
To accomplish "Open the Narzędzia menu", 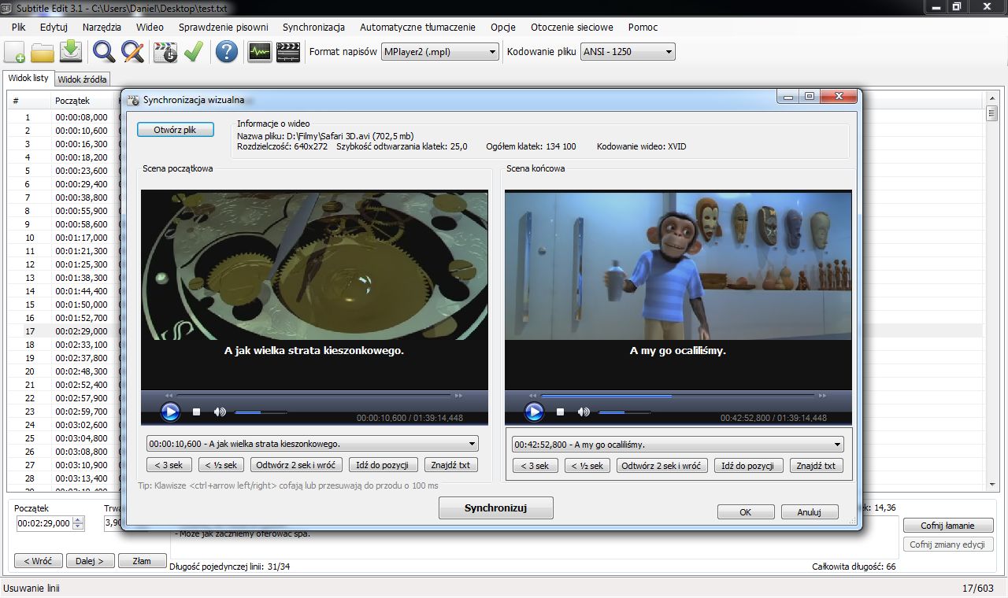I will coord(102,27).
